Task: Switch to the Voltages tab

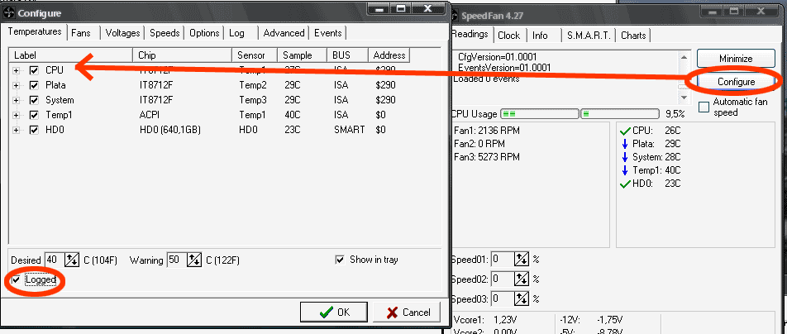Action: 122,33
